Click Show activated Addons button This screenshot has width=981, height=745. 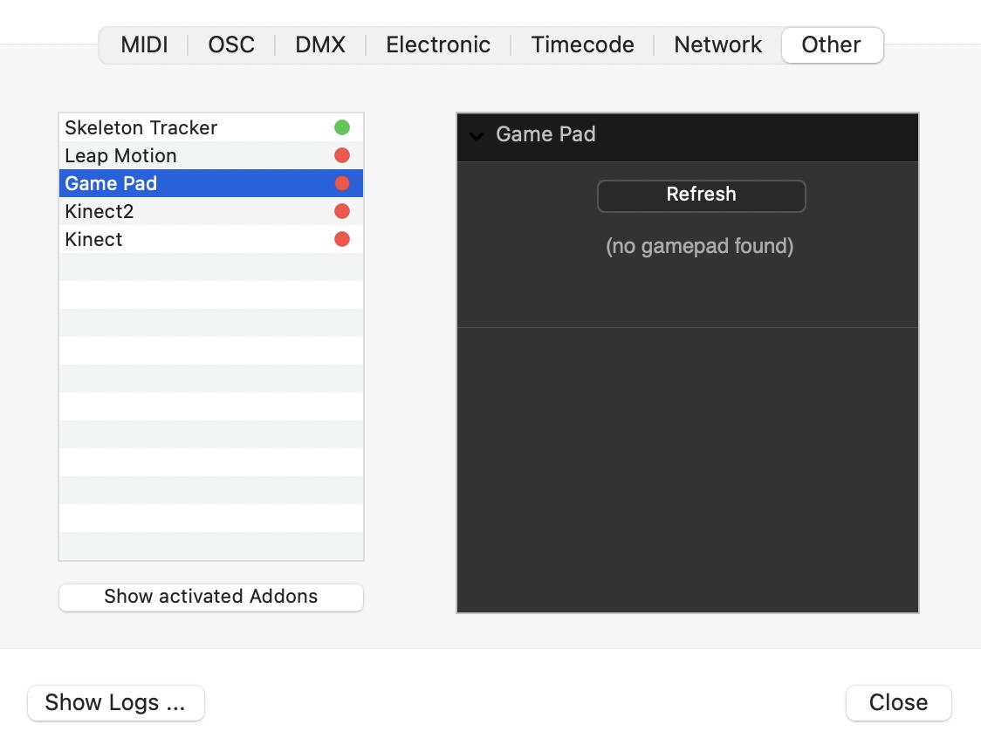coord(211,597)
